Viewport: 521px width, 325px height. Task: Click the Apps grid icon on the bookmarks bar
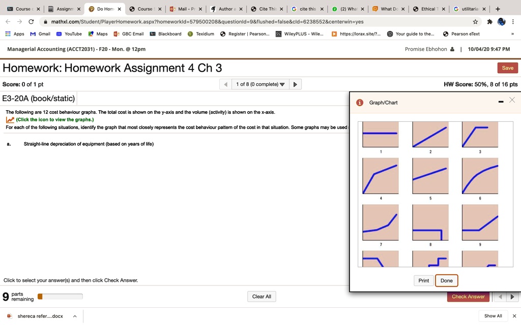point(8,35)
